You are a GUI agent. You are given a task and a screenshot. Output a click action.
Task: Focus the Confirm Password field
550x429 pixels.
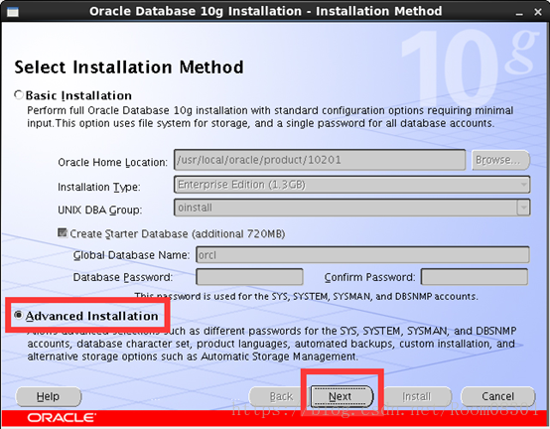[475, 277]
